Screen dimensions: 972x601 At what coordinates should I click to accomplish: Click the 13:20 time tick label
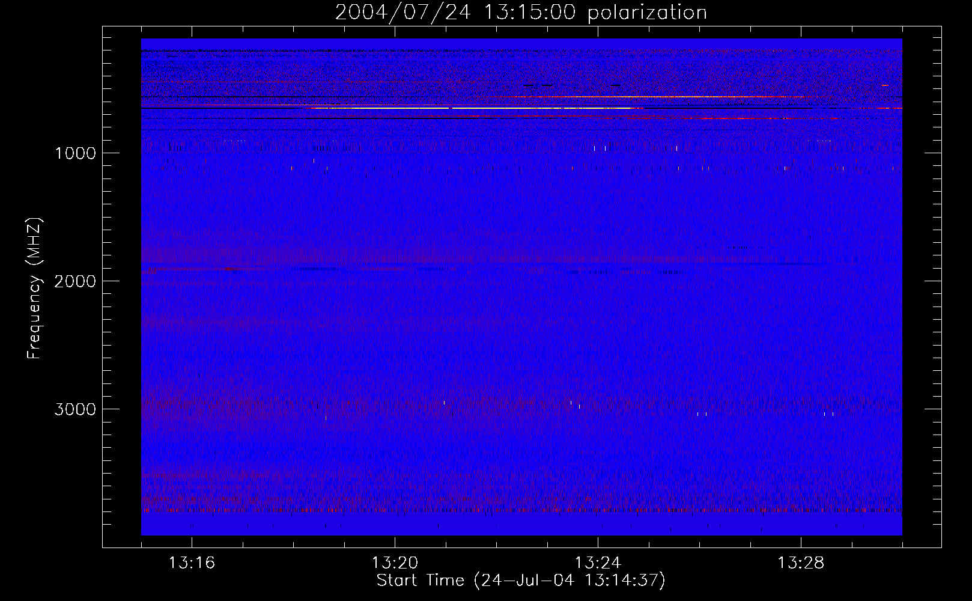395,563
